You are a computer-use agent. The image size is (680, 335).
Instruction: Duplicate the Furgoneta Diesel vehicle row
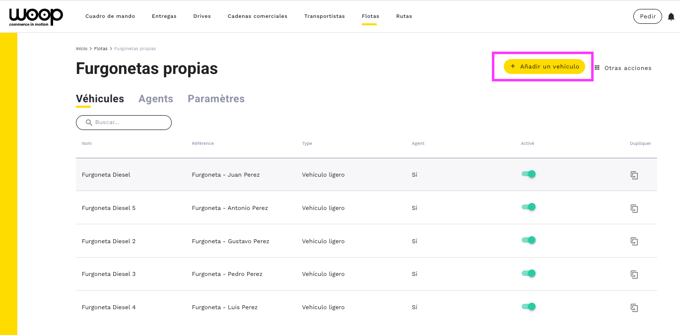coord(634,175)
